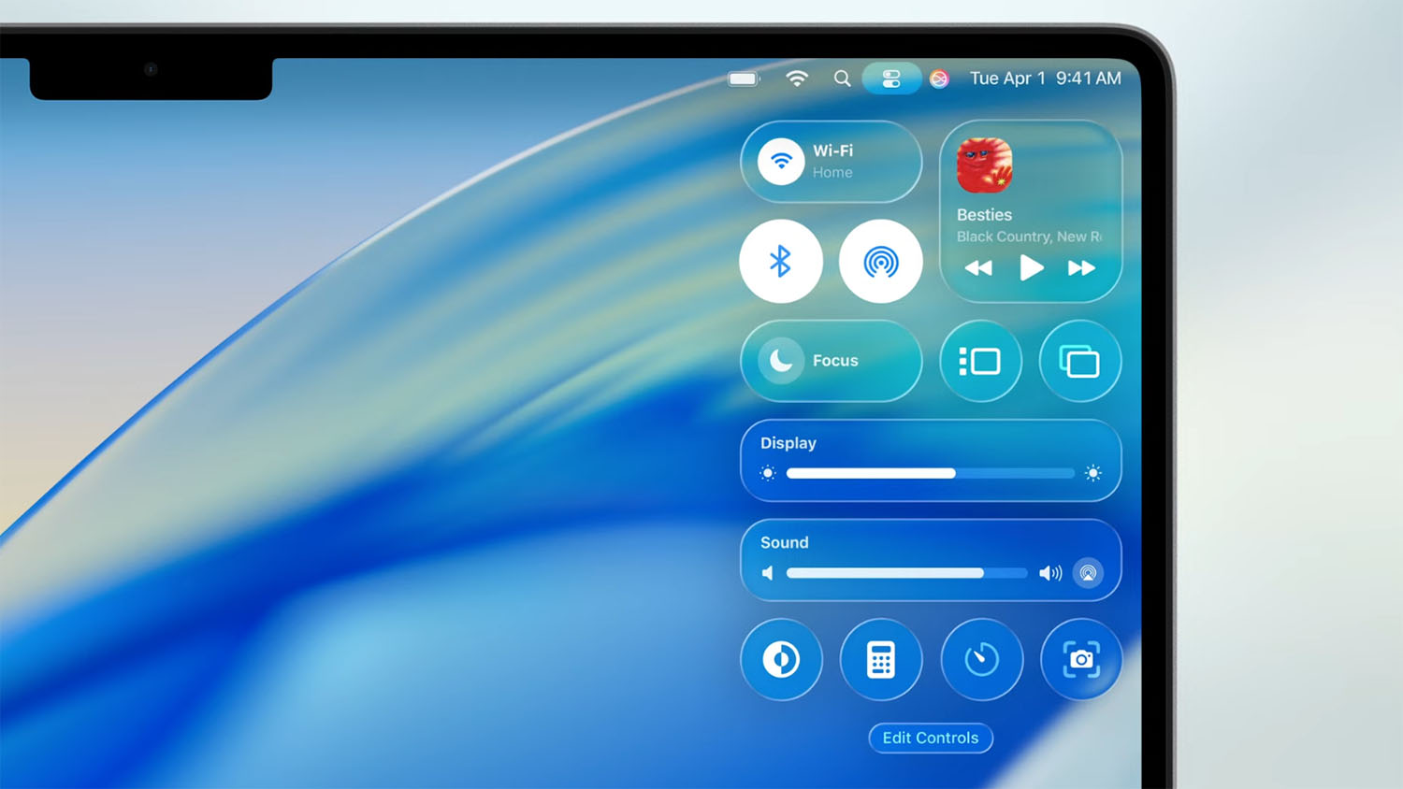Click the Edit Controls button
1403x789 pixels.
tap(930, 738)
